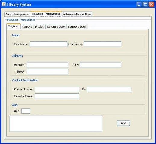This screenshot has width=156, height=144.
Task: Select the Members Transactions tab
Action: point(46,14)
